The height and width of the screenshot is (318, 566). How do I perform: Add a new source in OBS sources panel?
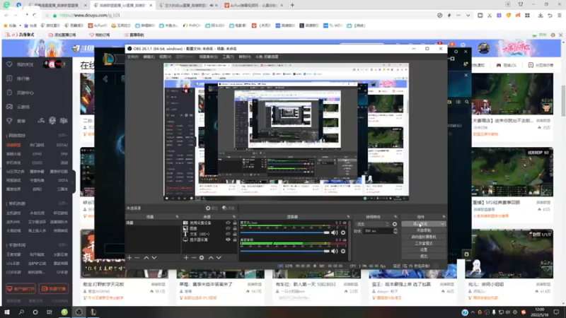pyautogui.click(x=186, y=258)
